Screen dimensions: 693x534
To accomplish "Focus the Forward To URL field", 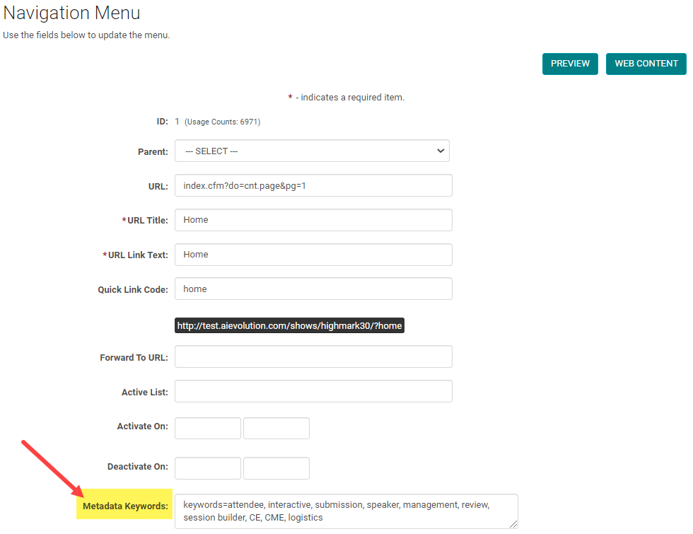I will pos(313,357).
